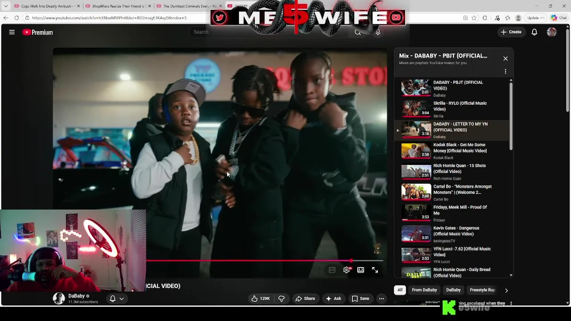Open the split screen icon in the address bar
This screenshot has width=571, height=321.
pos(465,18)
